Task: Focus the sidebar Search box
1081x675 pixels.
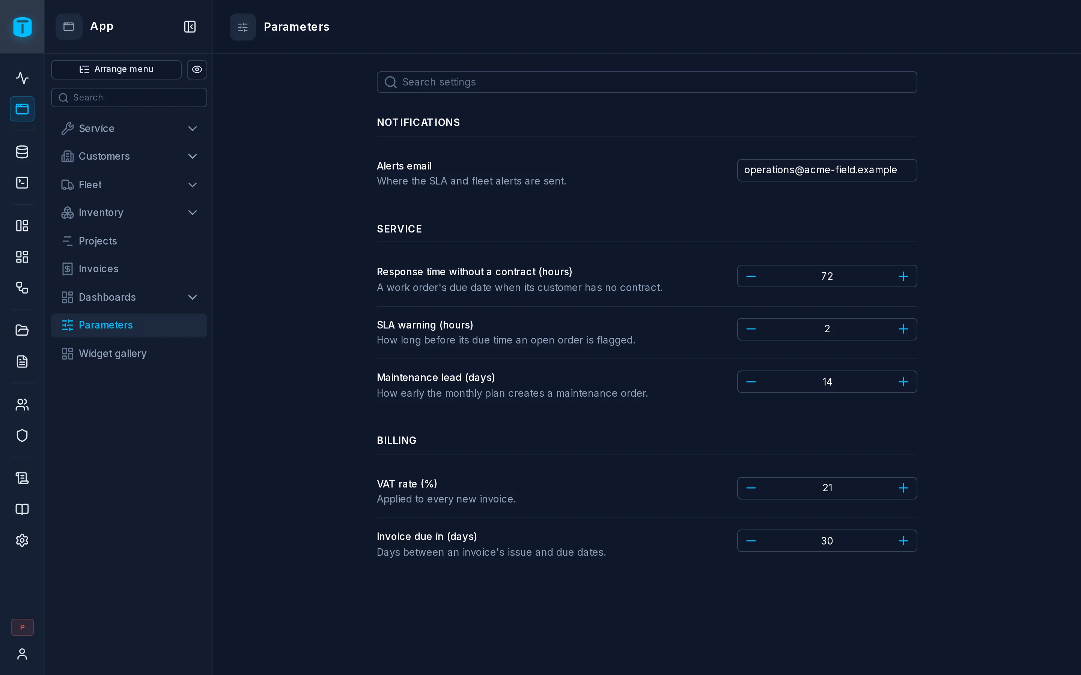Action: [x=129, y=98]
